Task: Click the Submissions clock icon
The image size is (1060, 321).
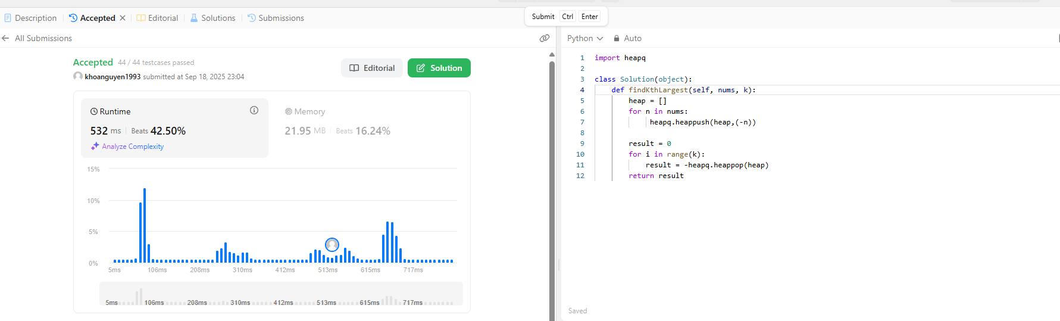Action: [x=252, y=18]
